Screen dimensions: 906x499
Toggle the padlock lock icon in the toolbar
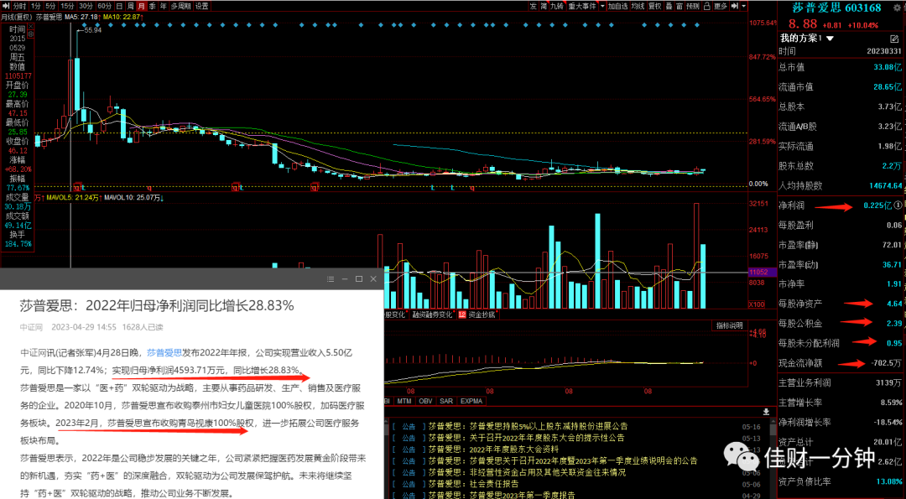coord(706,6)
